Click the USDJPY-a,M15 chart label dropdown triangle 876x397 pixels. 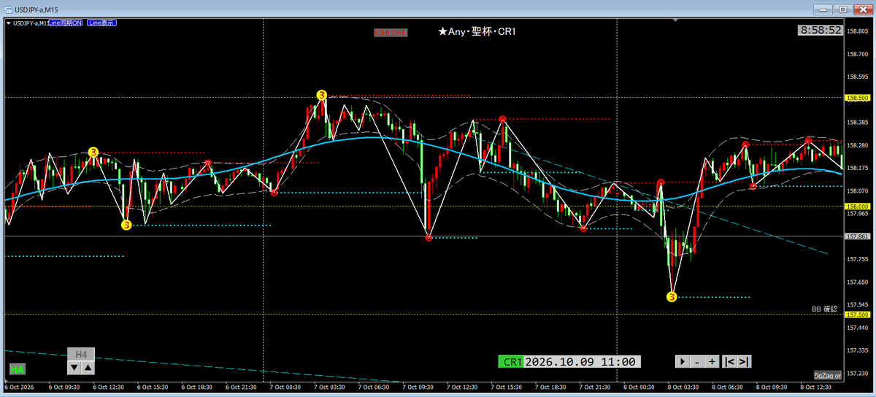pyautogui.click(x=8, y=23)
